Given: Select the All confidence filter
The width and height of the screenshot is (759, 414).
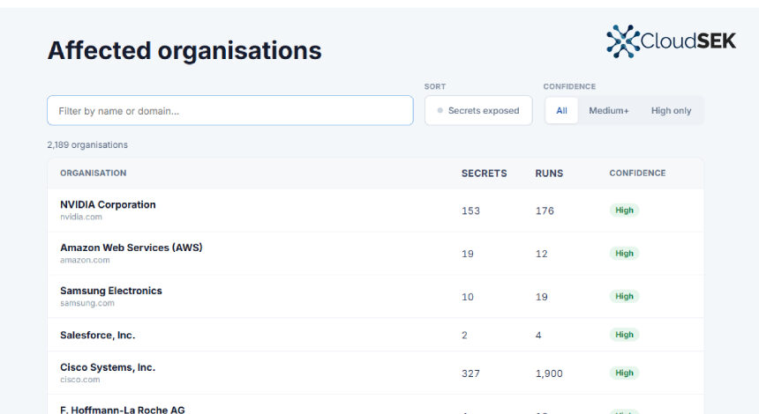Looking at the screenshot, I should pos(561,111).
